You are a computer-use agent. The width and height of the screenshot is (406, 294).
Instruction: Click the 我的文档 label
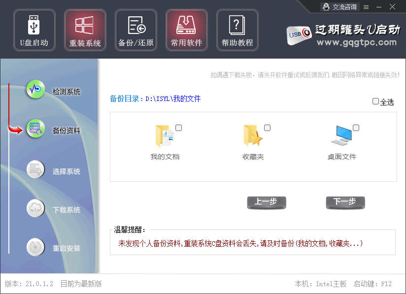165,157
